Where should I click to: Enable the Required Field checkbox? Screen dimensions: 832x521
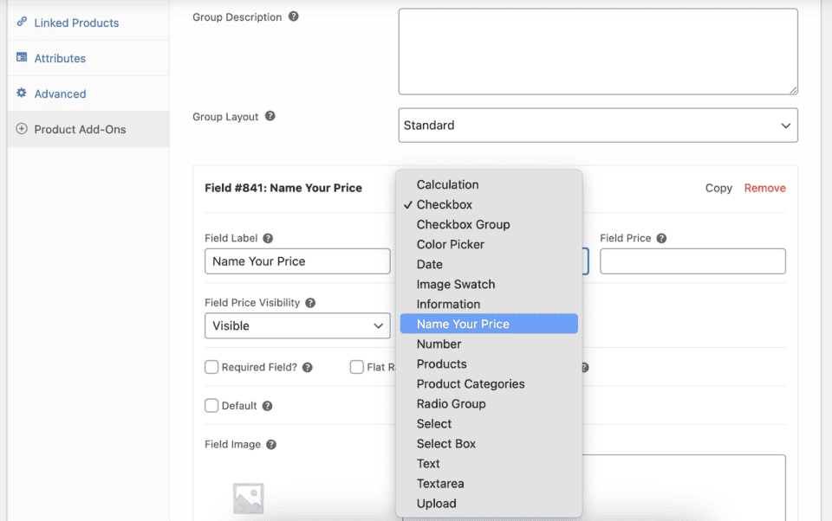pyautogui.click(x=211, y=367)
